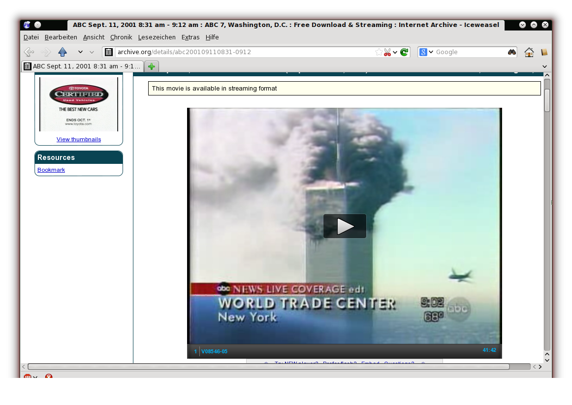Click the V08546-05 playlist entry
Screen dimensions: 572x405
[x=214, y=351]
